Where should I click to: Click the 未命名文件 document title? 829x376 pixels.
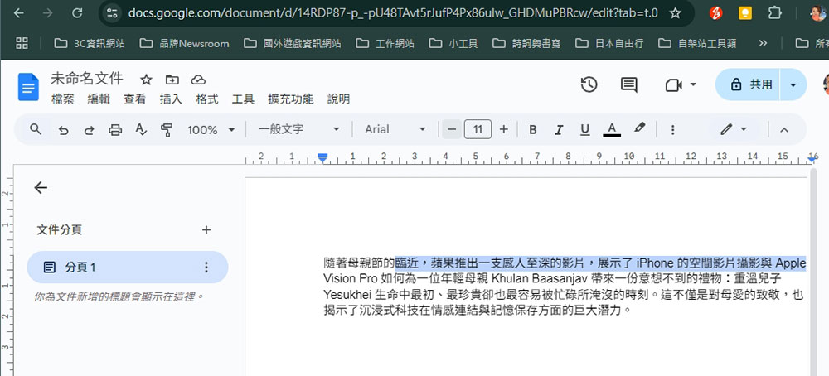[87, 80]
